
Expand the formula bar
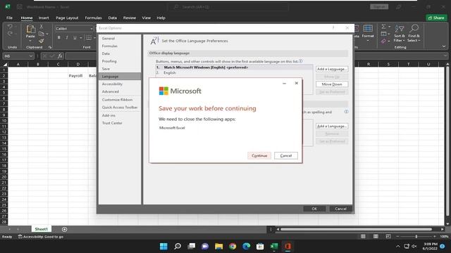(445, 56)
